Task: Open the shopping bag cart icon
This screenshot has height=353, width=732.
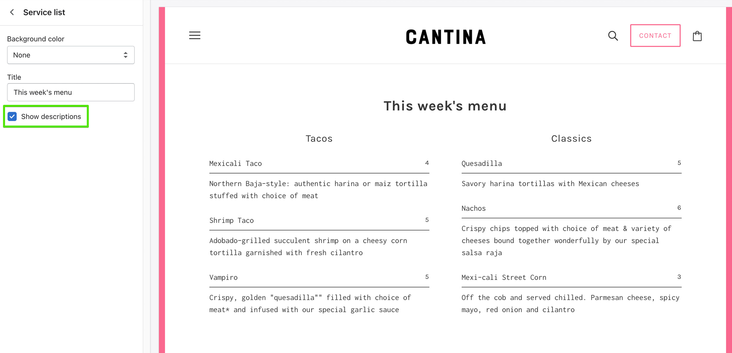Action: pyautogui.click(x=697, y=36)
